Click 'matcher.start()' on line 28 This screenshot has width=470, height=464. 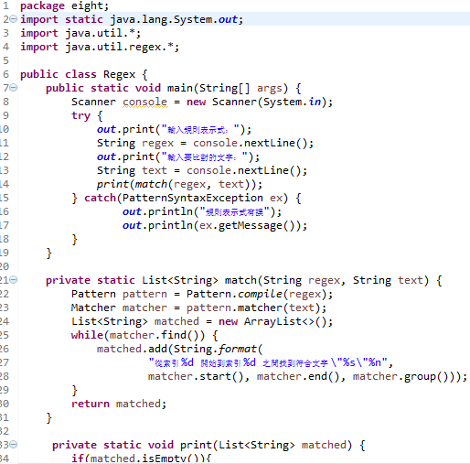196,376
